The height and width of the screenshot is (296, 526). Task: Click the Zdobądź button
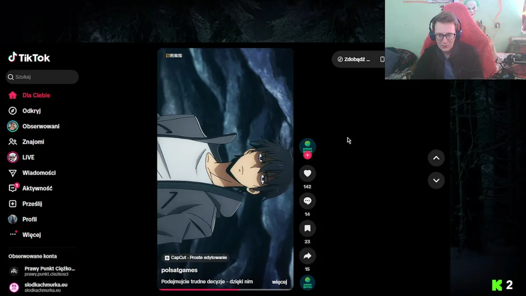click(354, 59)
